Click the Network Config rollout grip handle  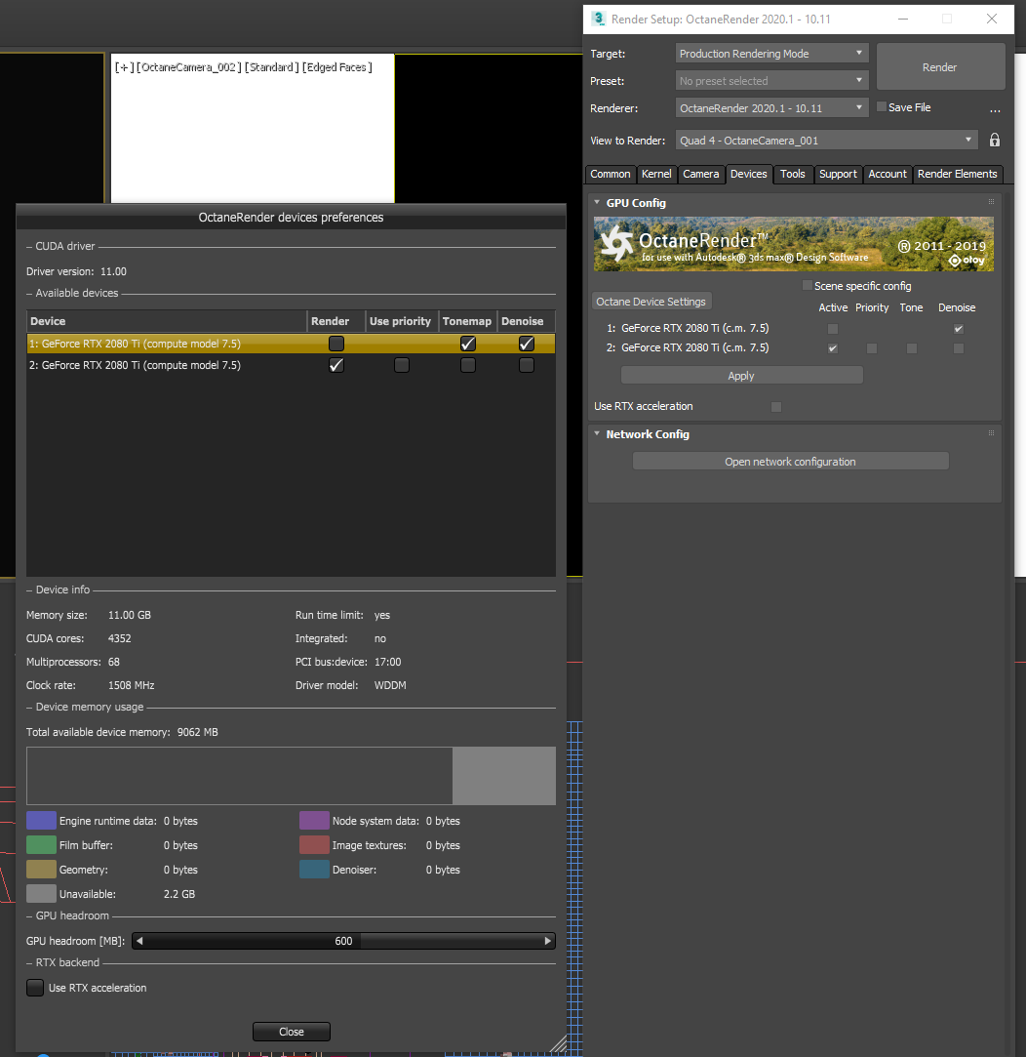[x=991, y=433]
